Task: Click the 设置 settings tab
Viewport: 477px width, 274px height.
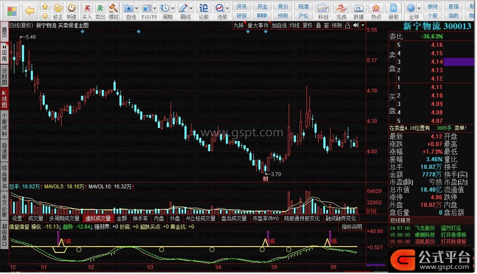Action: click(17, 218)
